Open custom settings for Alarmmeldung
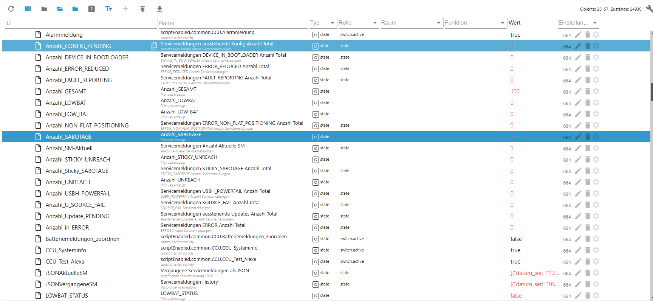This screenshot has height=301, width=653. 596,35
